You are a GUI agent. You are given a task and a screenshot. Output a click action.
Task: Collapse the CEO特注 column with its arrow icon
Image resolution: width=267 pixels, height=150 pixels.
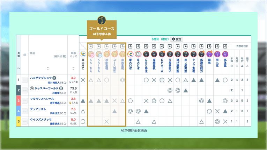coord(146,46)
